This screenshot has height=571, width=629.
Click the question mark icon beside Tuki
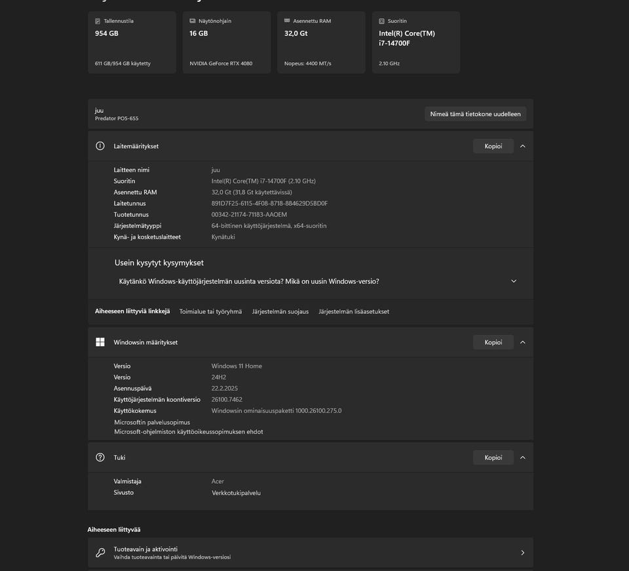pos(100,458)
